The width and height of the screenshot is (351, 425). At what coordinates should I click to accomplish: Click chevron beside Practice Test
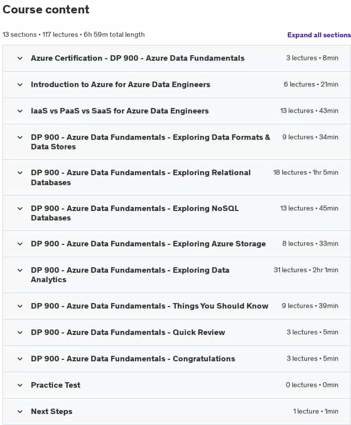coord(20,385)
